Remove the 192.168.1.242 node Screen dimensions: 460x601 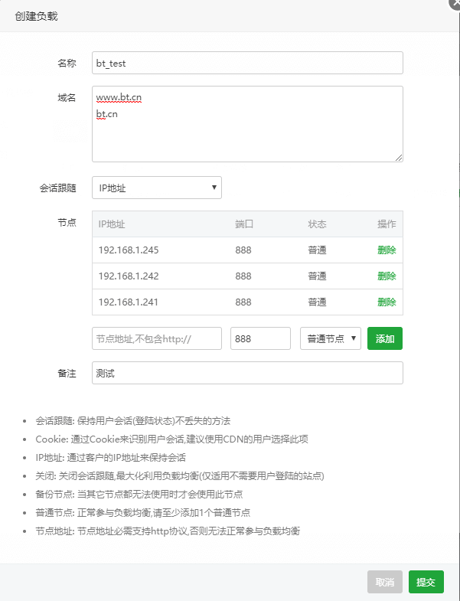pos(387,276)
